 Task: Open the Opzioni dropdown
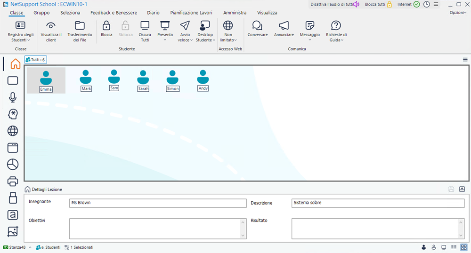pyautogui.click(x=458, y=13)
